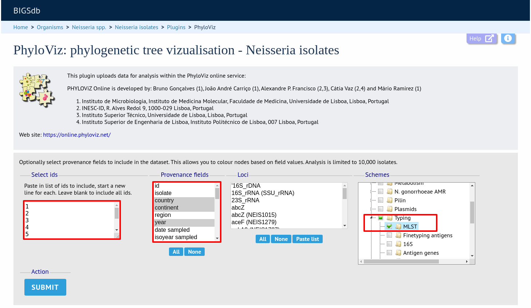Click the Schemes tree scroll-down arrow
The height and width of the screenshot is (308, 531).
pos(472,256)
